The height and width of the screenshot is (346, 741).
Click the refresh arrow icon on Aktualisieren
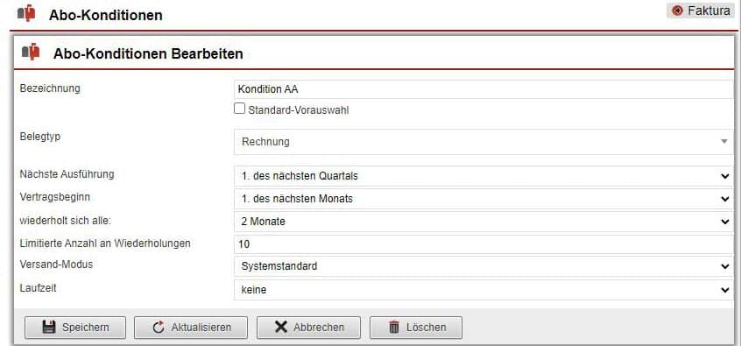159,327
